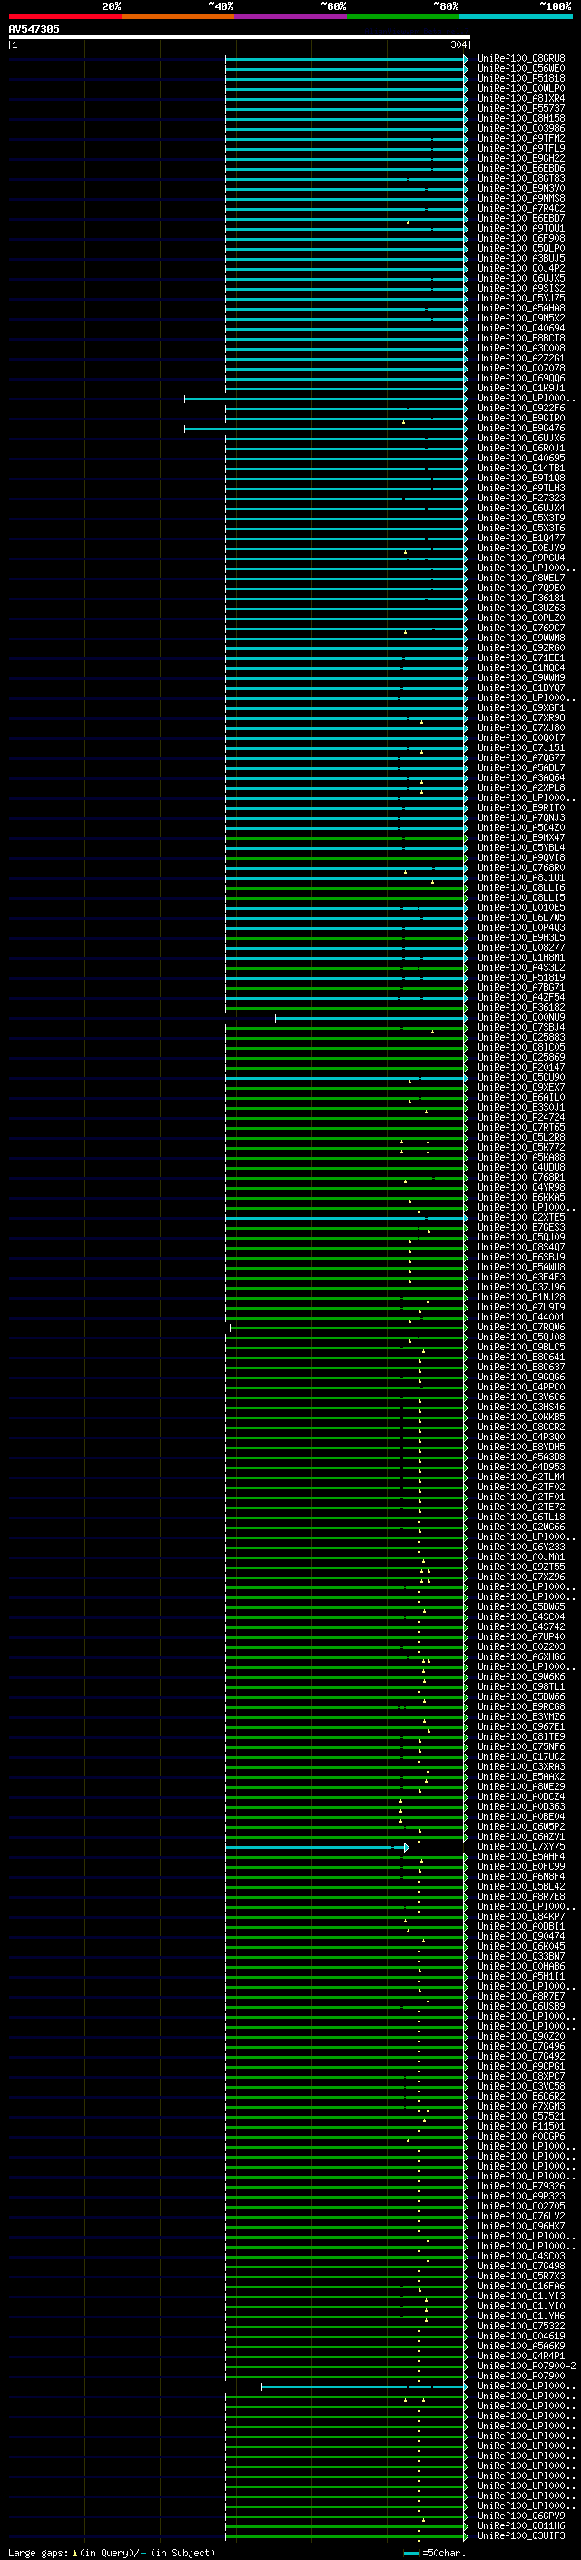Select label UniRef100_Q0J4P2
Viewport: 581px width, 2560px height.
point(521,268)
